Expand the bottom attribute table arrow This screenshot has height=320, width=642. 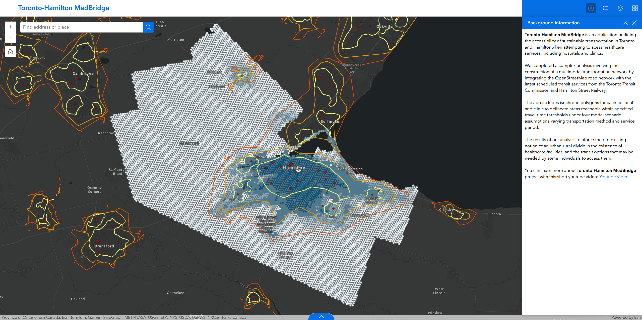pos(321,317)
